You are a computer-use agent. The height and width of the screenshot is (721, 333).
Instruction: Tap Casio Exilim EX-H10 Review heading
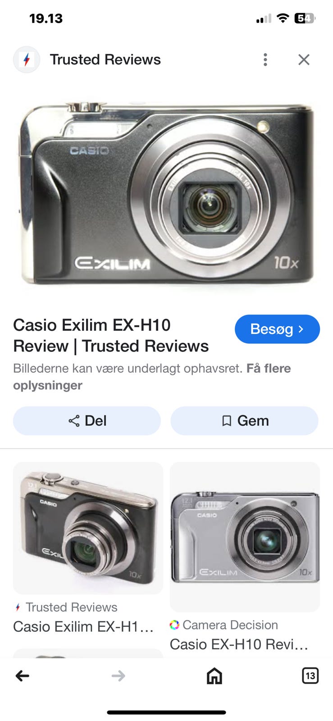(x=111, y=335)
